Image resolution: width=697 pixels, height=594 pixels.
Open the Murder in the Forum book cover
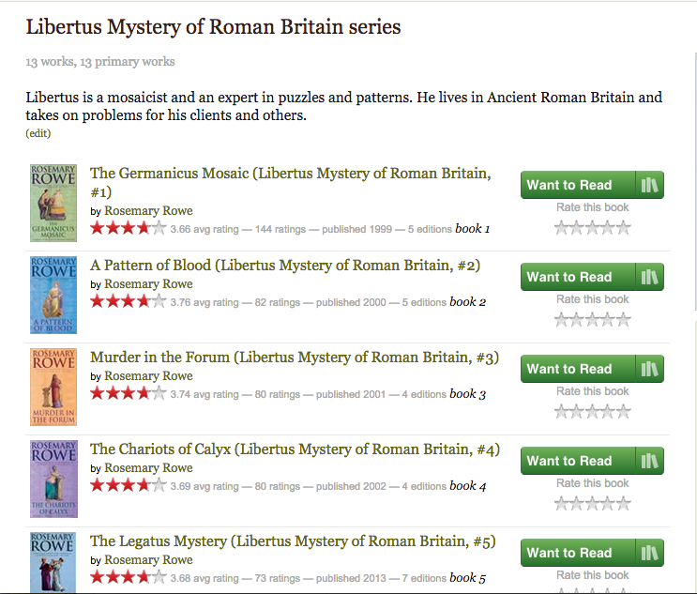[53, 388]
